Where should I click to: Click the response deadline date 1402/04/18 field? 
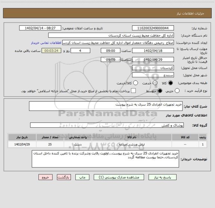pyautogui.click(x=153, y=51)
